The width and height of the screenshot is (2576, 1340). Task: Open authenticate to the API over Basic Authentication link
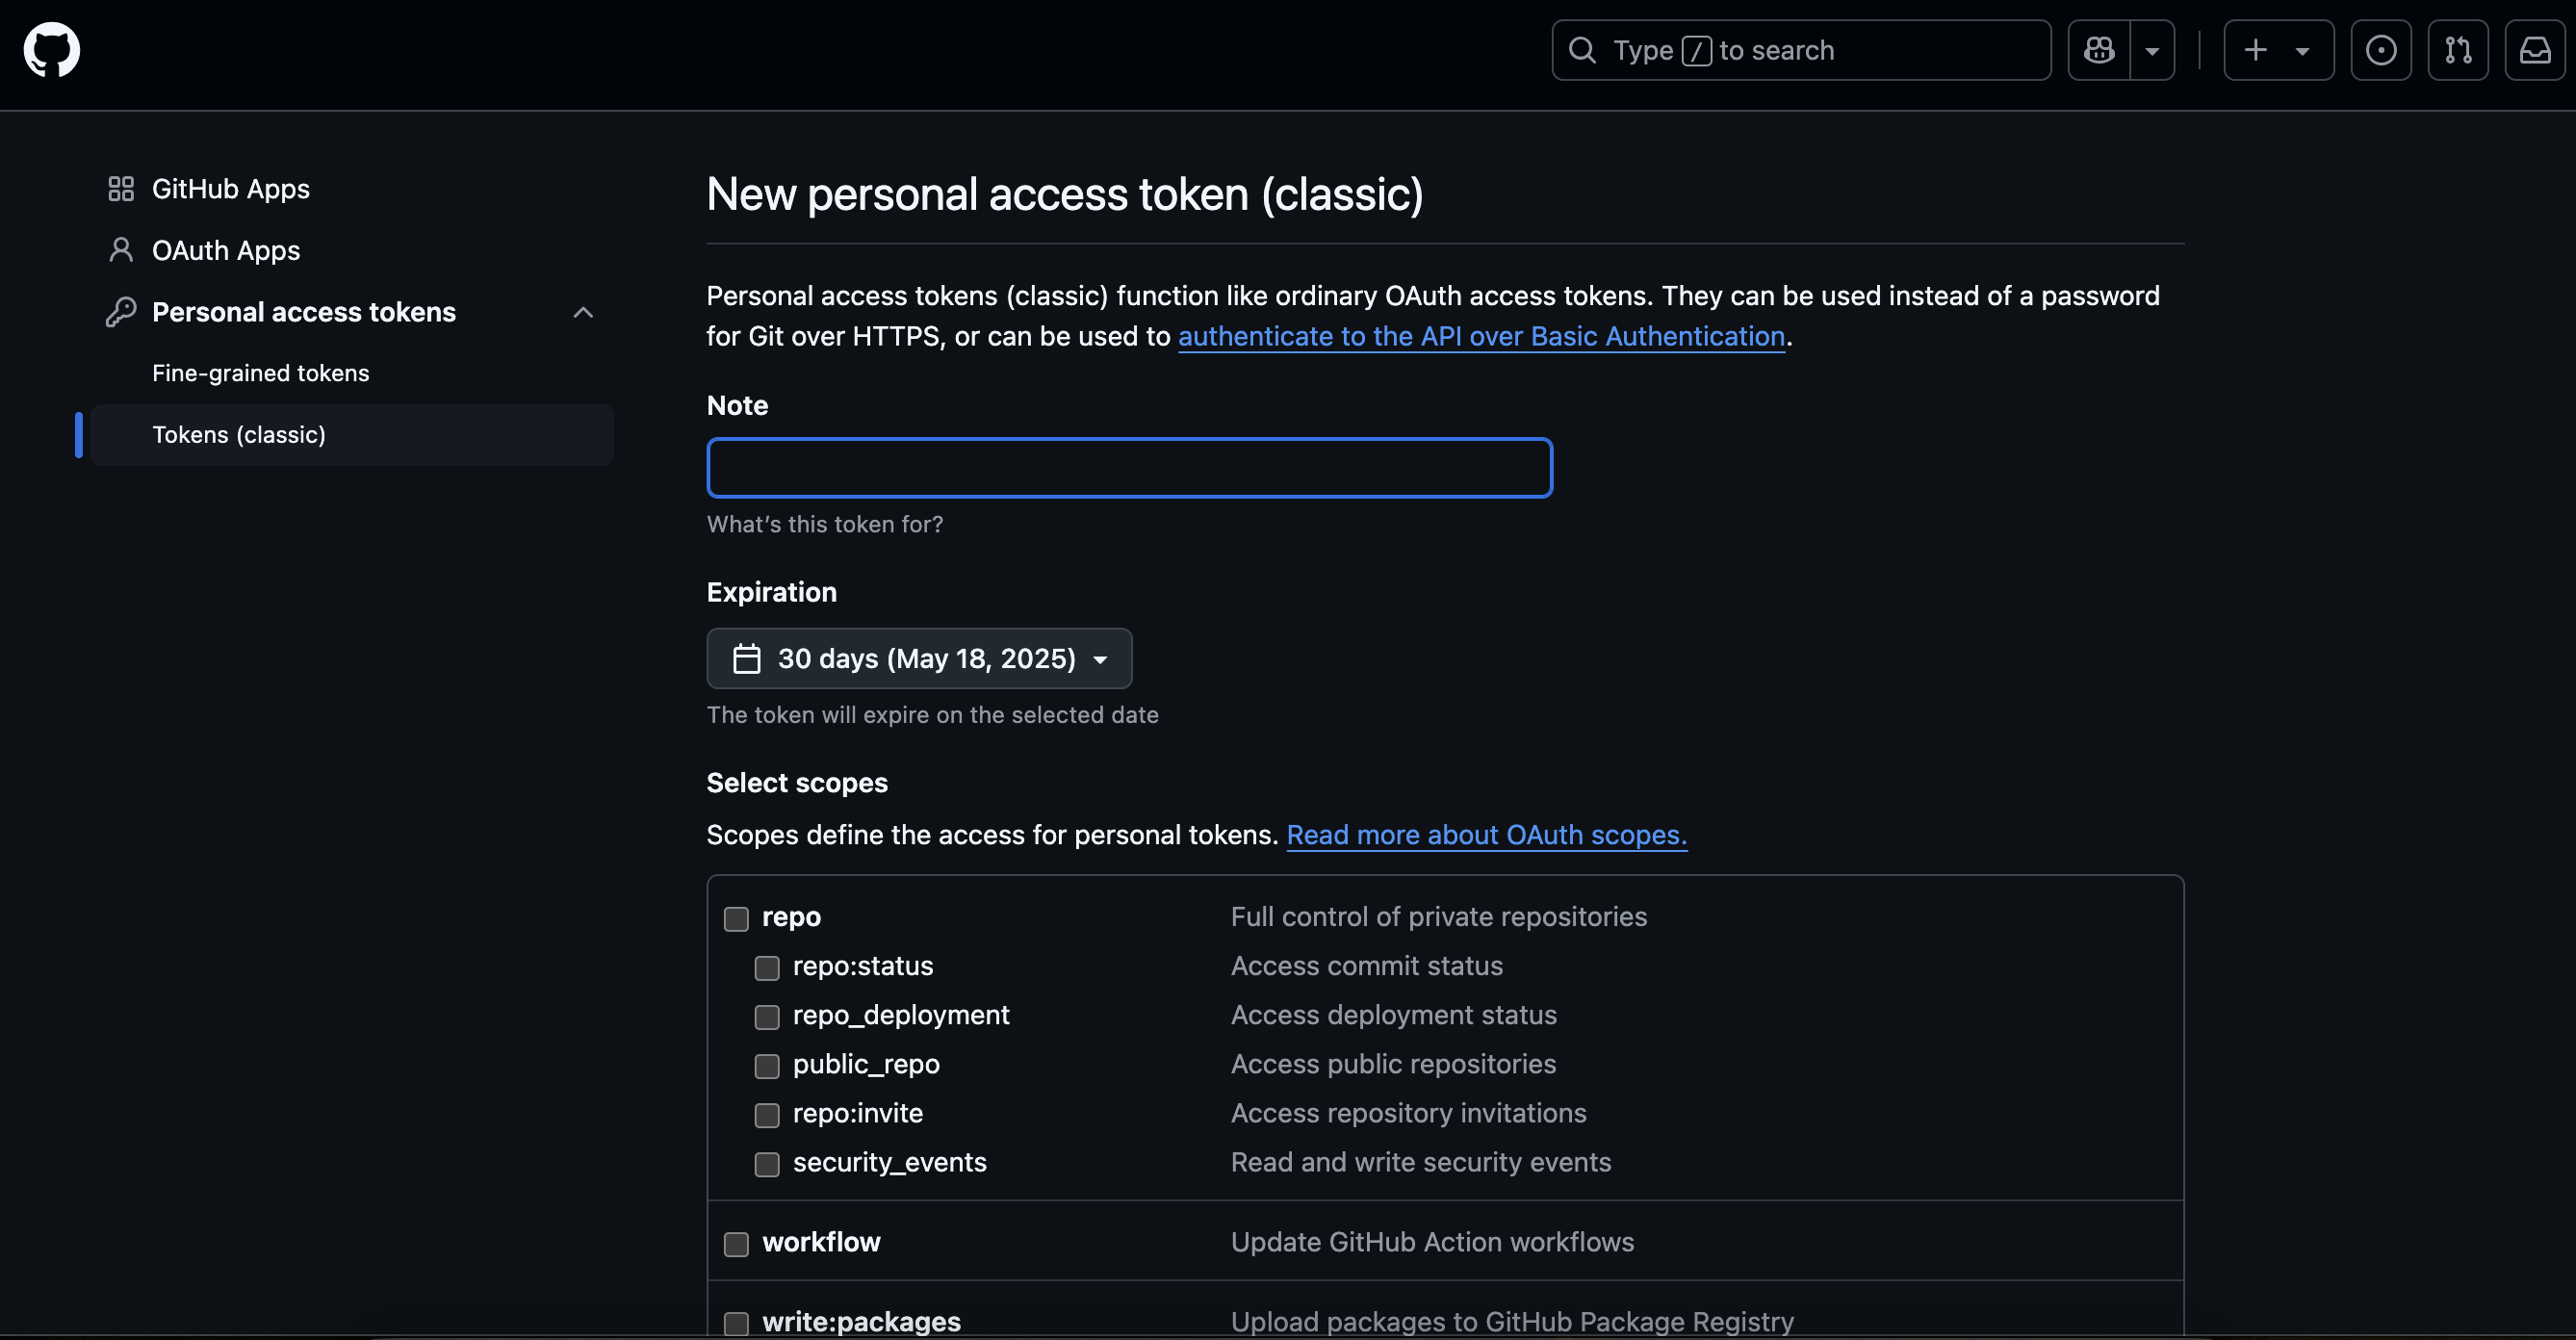(1481, 336)
